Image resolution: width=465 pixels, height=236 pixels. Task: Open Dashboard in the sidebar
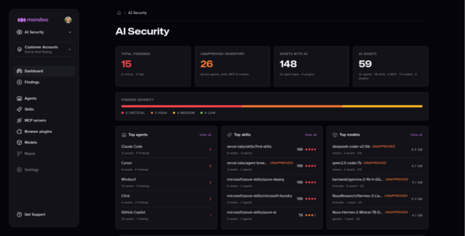point(44,71)
